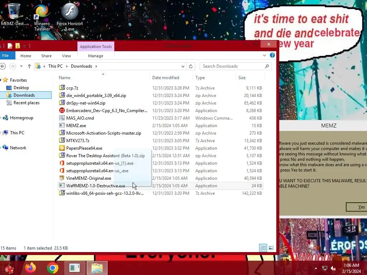
Task: Show hidden tray icons arrow
Action: click(316, 268)
